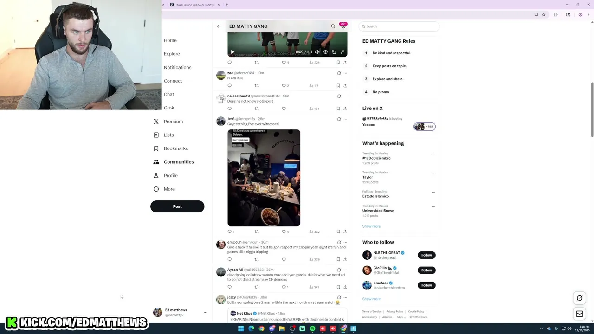Open the community members icon with 20+ badge

pos(343,26)
